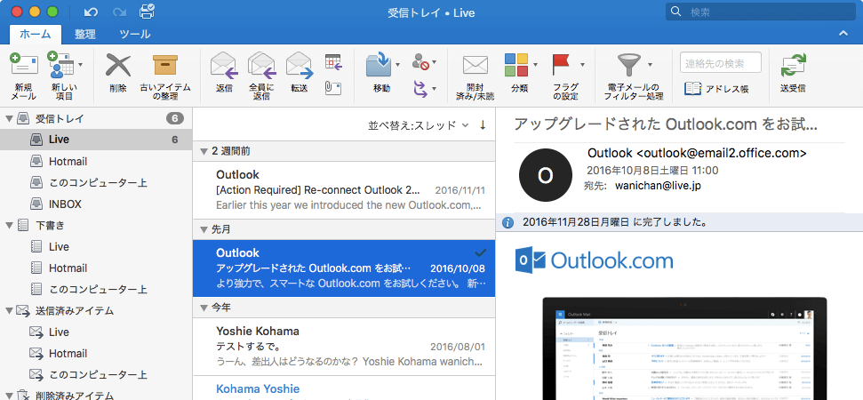Select Hotmail under 下書き

pos(96,268)
